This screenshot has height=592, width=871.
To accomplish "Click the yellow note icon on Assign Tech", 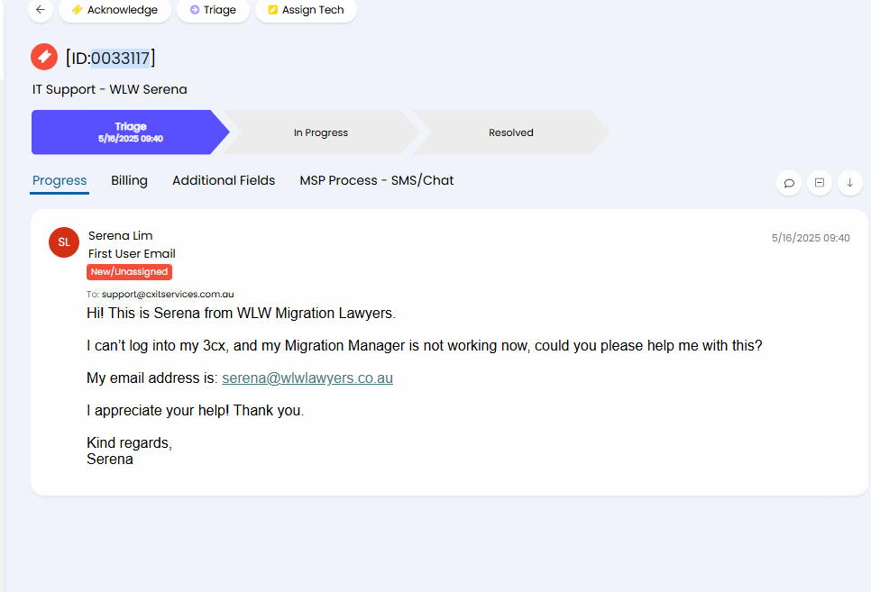I will 272,10.
